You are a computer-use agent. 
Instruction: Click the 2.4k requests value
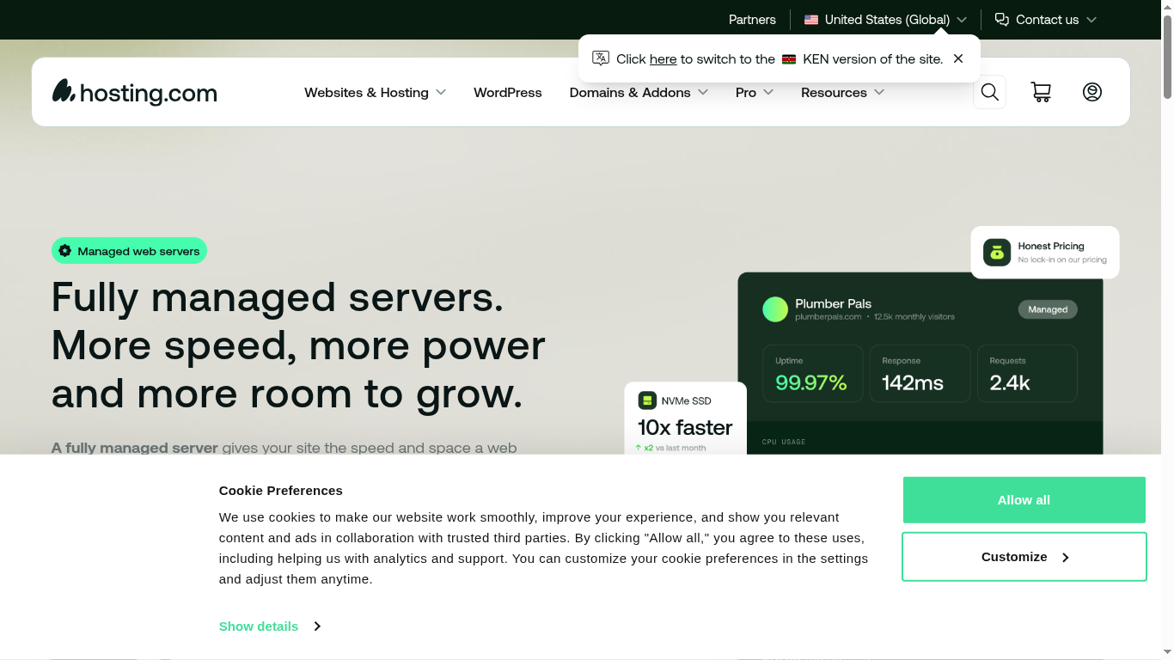1010,382
